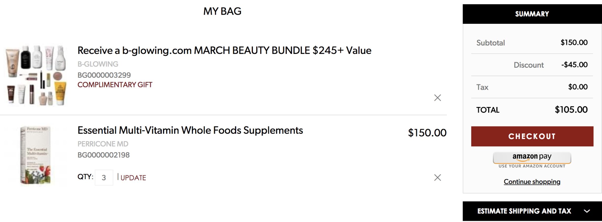Screen dimensions: 602x222
Task: Click the Complimentary Gift label
Action: pos(115,85)
